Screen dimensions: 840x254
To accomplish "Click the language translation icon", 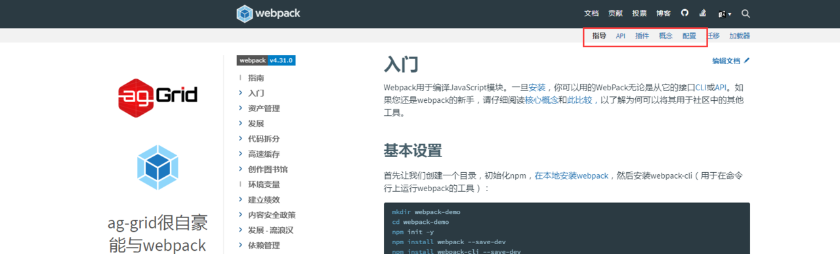I will pyautogui.click(x=722, y=14).
